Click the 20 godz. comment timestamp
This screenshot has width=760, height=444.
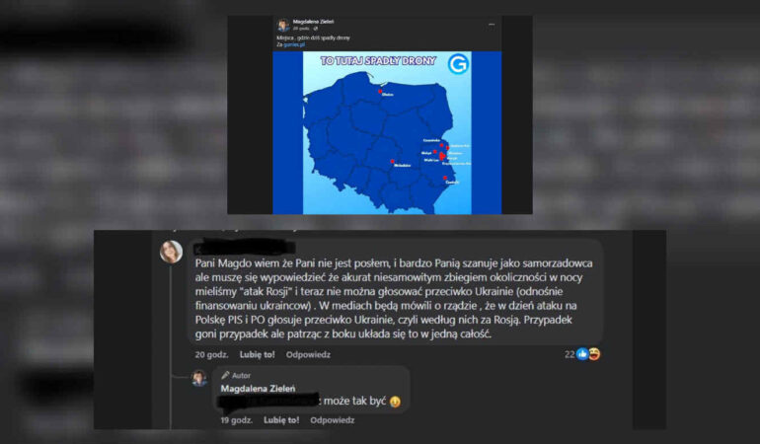tap(211, 355)
